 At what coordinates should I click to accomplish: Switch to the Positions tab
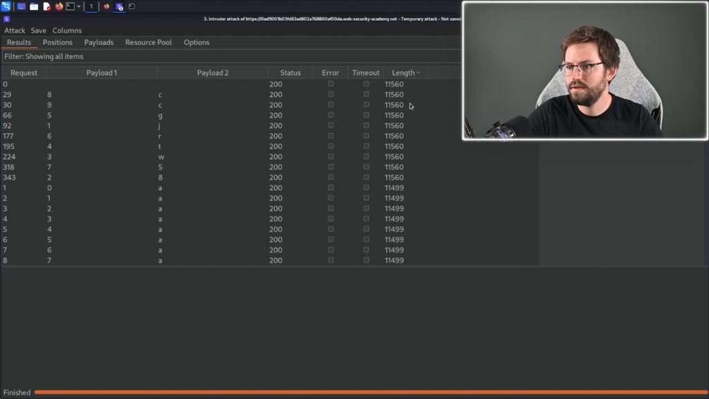coord(57,42)
